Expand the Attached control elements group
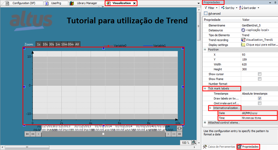 point(205,123)
